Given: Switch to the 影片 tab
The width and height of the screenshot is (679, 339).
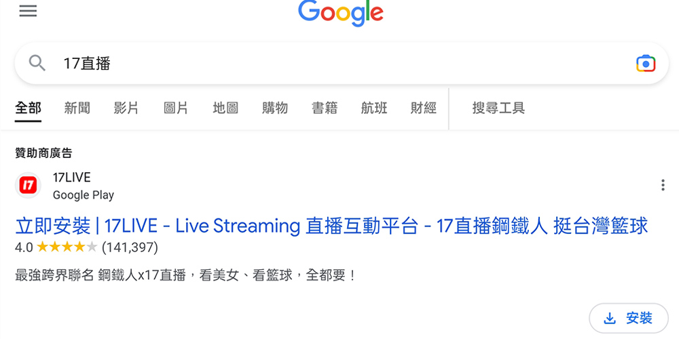Looking at the screenshot, I should [126, 108].
